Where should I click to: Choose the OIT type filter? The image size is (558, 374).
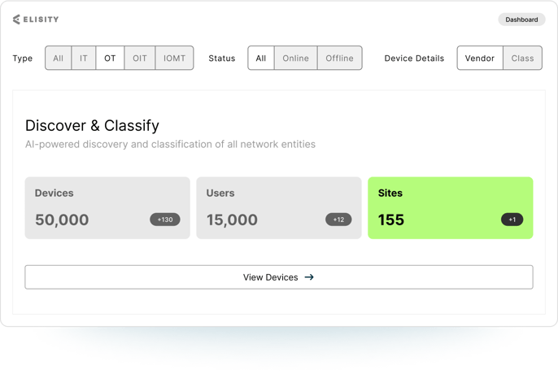pyautogui.click(x=140, y=58)
